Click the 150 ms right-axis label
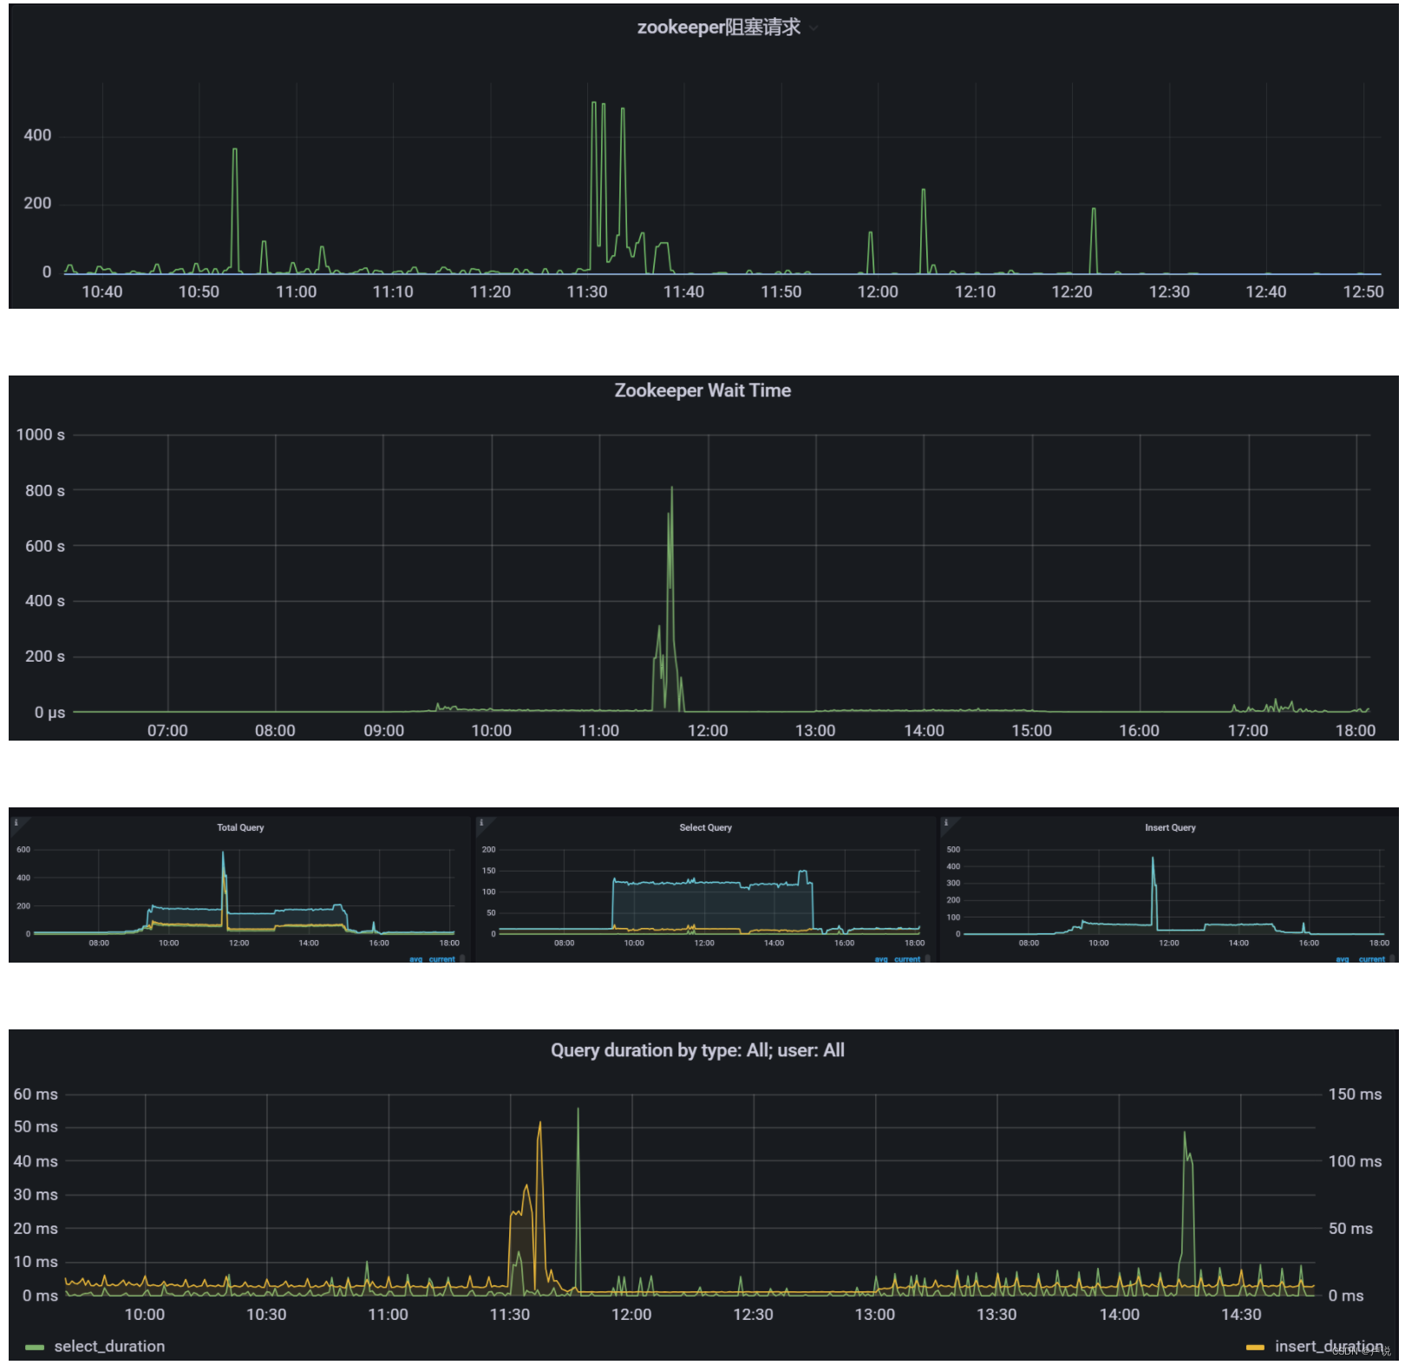 (1355, 1094)
